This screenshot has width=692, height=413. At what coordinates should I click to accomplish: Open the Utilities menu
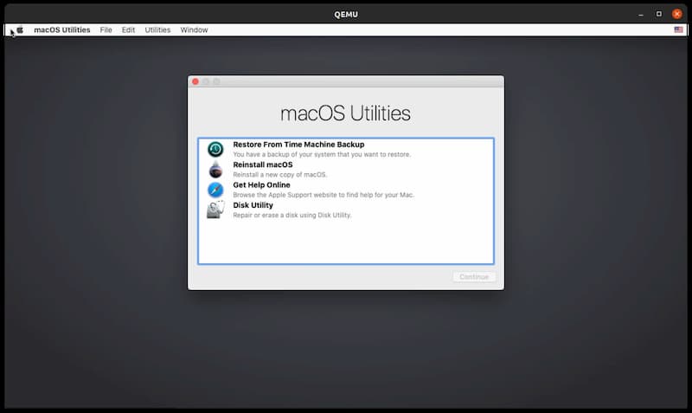(x=157, y=30)
